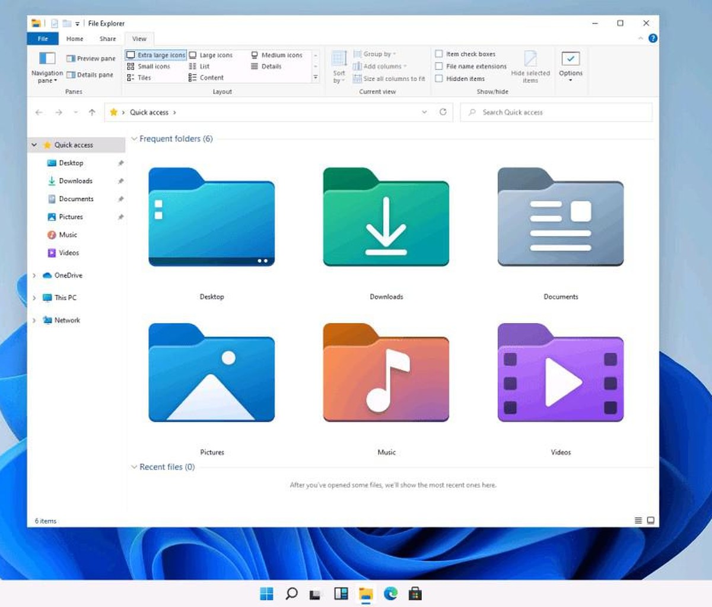Expand the OneDrive tree node
Image resolution: width=712 pixels, height=607 pixels.
[x=34, y=276]
